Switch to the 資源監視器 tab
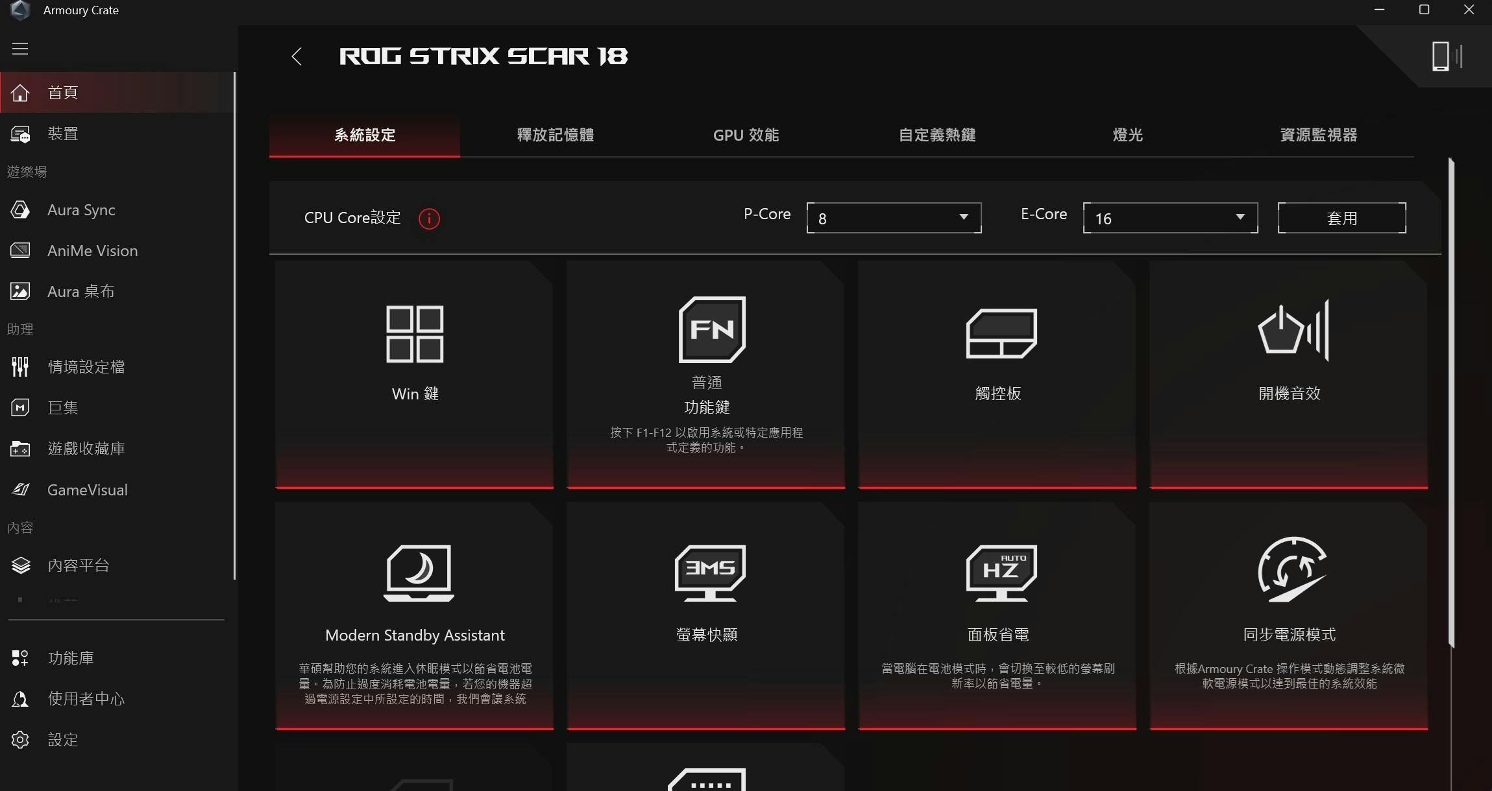Image resolution: width=1492 pixels, height=791 pixels. coord(1319,135)
